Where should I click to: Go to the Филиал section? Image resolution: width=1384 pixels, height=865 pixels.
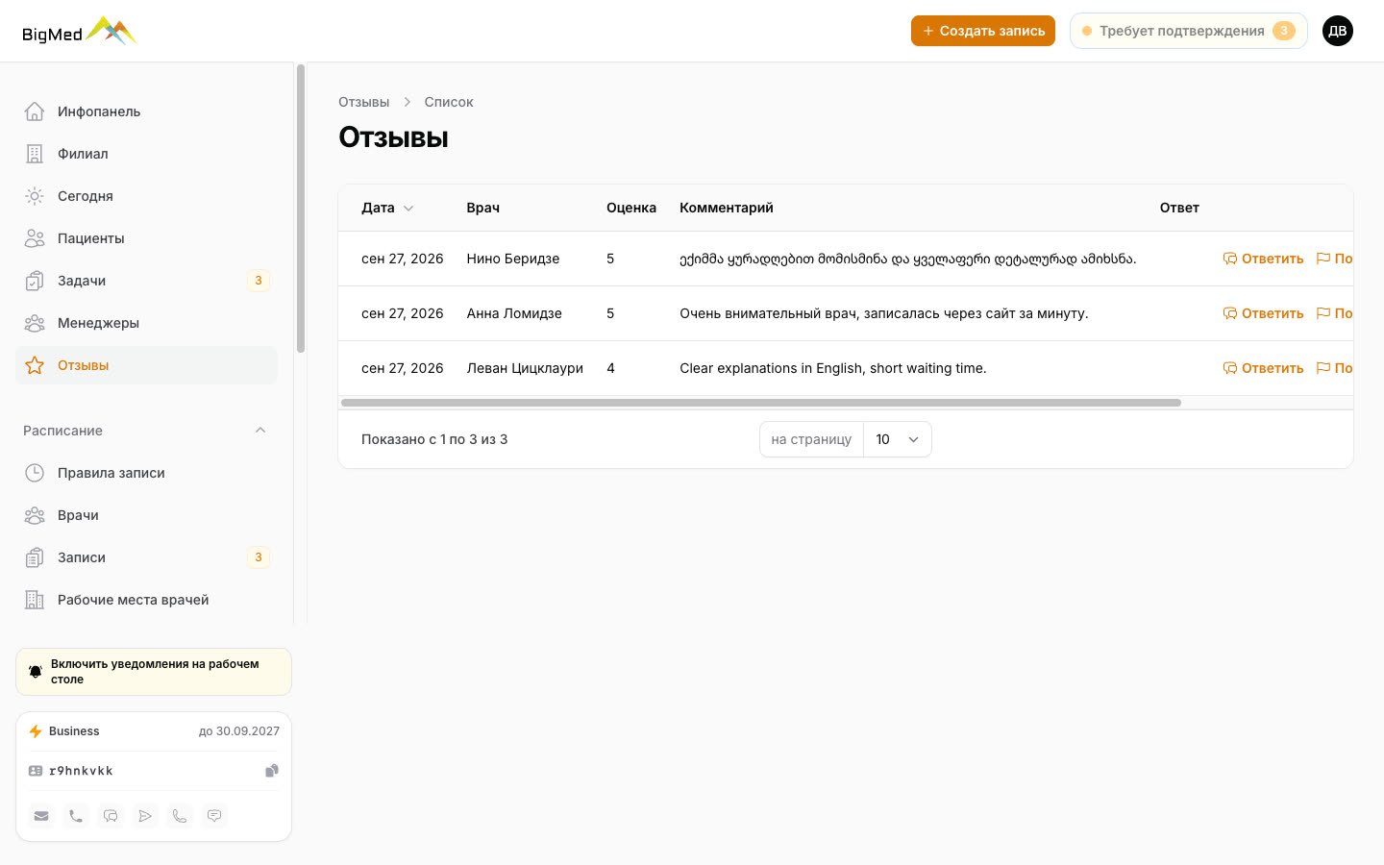tap(146, 154)
